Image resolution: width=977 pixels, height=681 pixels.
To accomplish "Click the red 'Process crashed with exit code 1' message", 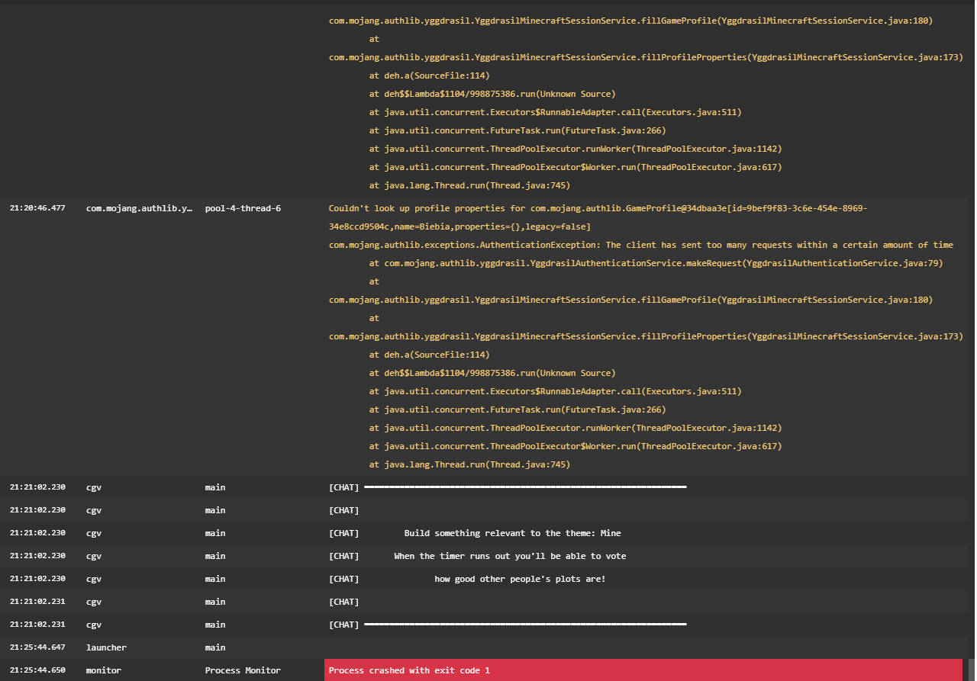I will (x=409, y=670).
